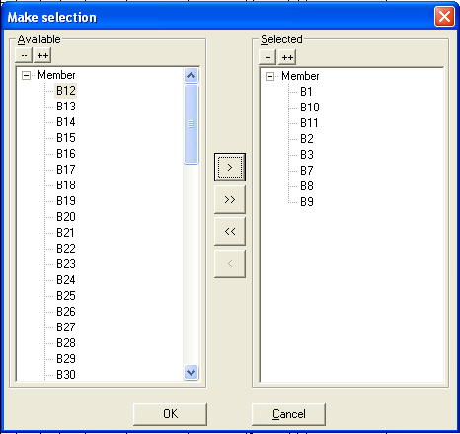Select member B12 in Available list
This screenshot has height=434, width=460.
[66, 91]
